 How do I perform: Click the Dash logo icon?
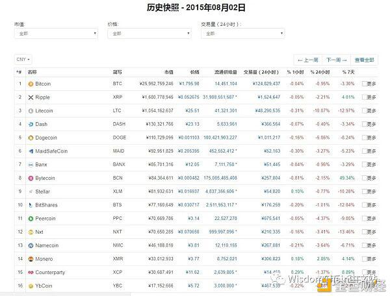pyautogui.click(x=31, y=124)
